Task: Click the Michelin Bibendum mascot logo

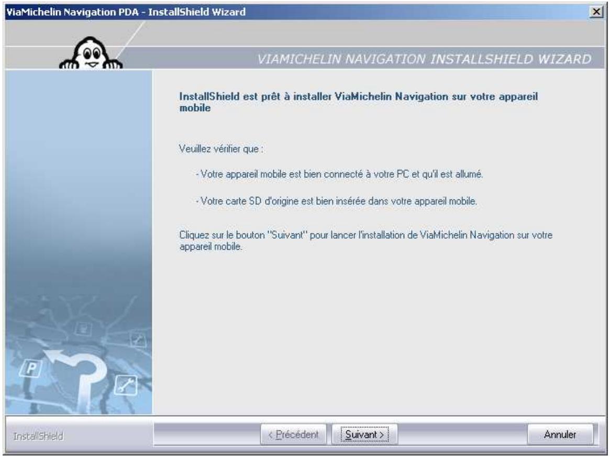Action: (91, 54)
